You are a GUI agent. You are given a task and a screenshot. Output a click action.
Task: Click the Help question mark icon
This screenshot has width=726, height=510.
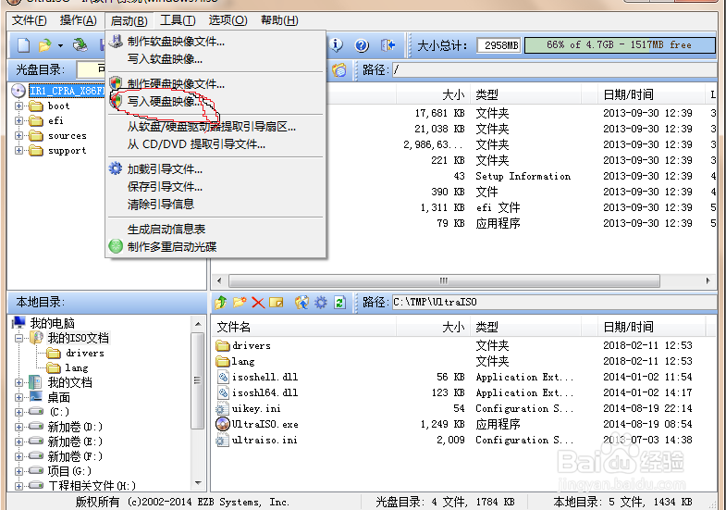click(x=362, y=45)
